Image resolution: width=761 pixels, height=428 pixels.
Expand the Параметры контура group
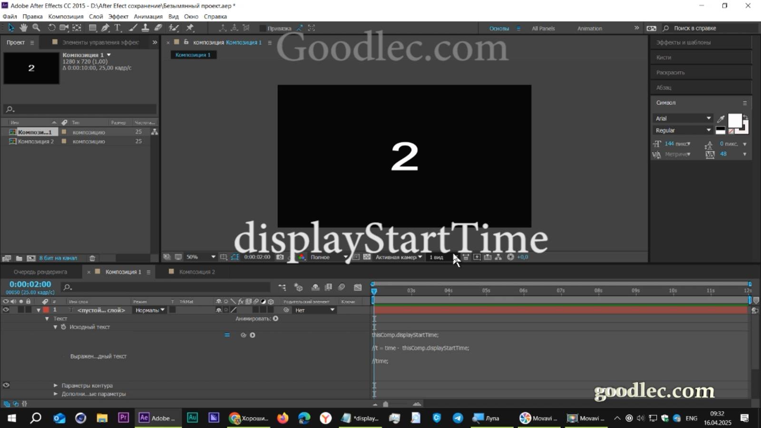(x=56, y=385)
